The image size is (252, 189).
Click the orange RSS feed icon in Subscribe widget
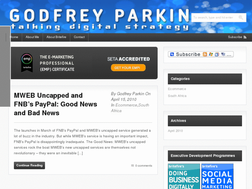pos(205,54)
